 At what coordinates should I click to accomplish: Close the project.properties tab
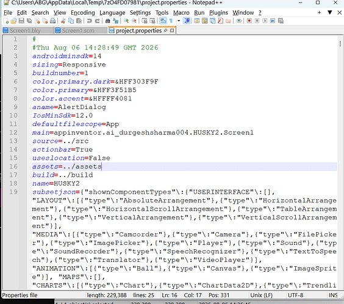[172, 30]
